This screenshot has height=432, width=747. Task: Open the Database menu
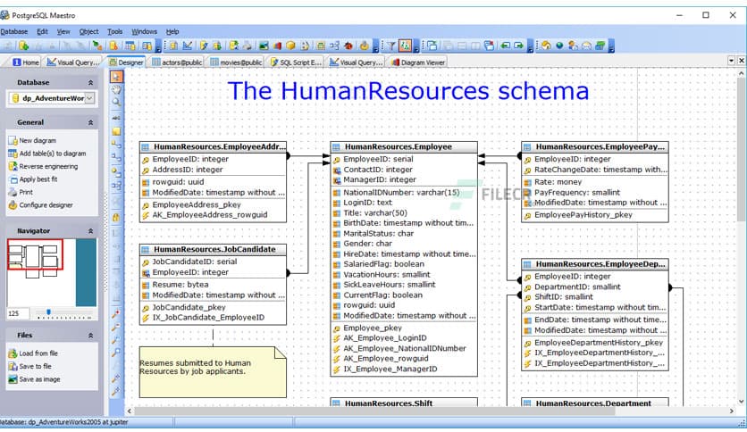13,31
